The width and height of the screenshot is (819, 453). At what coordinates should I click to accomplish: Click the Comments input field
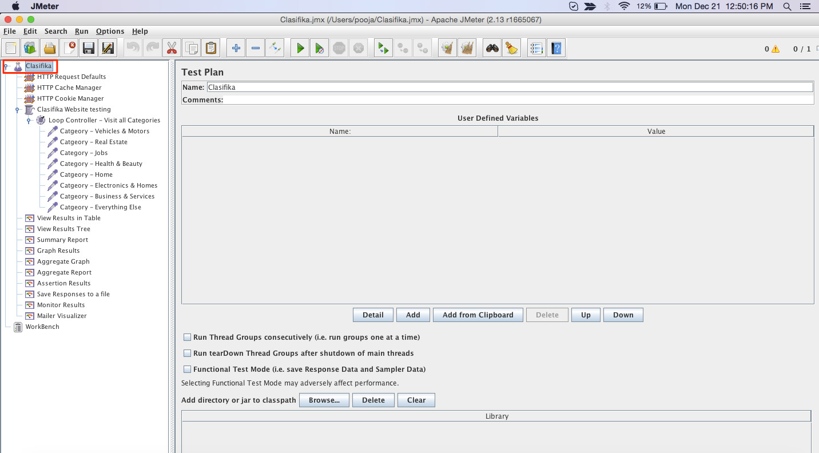click(518, 100)
